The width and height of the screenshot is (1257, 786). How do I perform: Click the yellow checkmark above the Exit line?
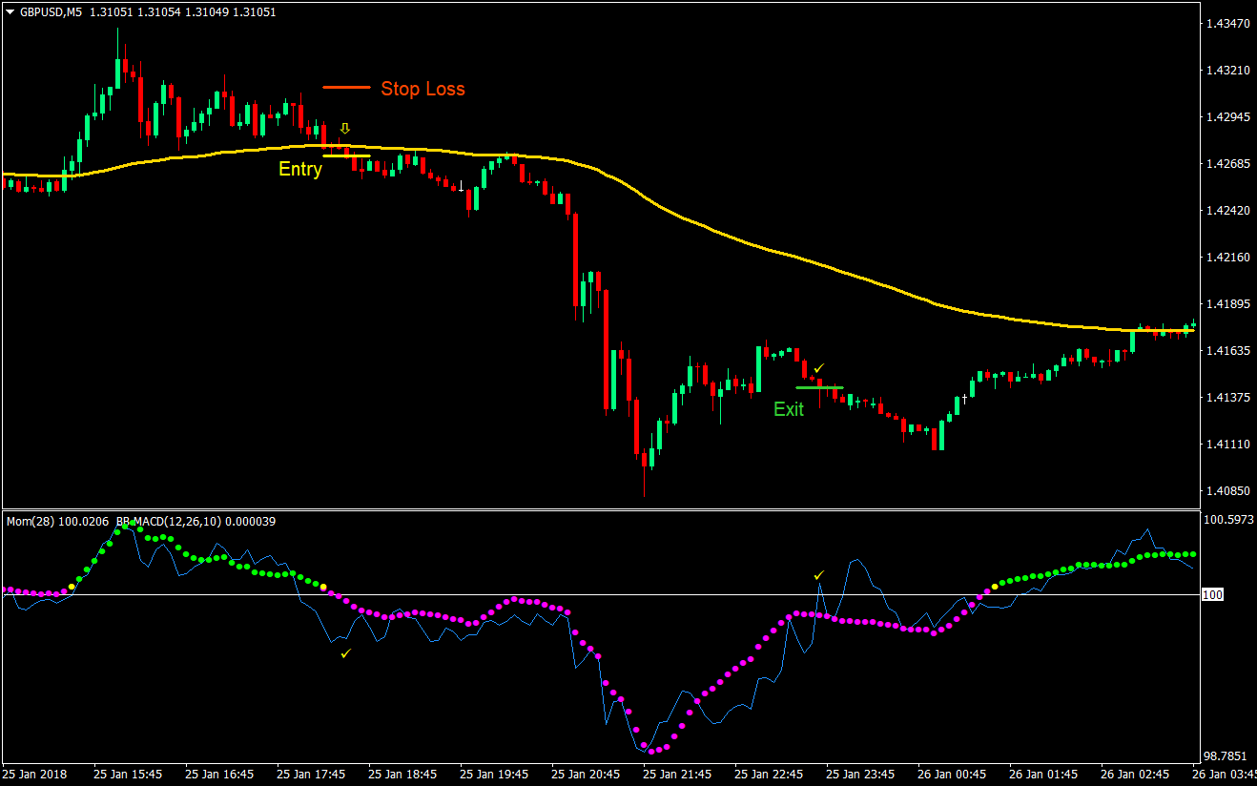coord(817,368)
